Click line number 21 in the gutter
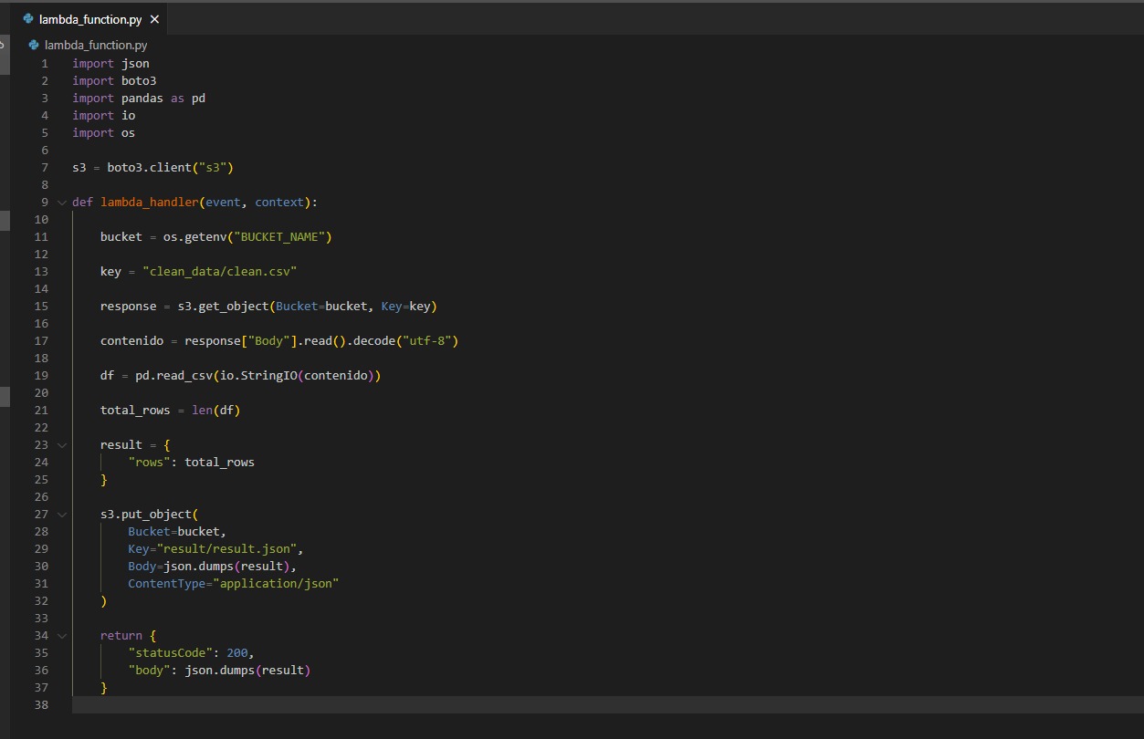Image resolution: width=1144 pixels, height=739 pixels. tap(41, 411)
